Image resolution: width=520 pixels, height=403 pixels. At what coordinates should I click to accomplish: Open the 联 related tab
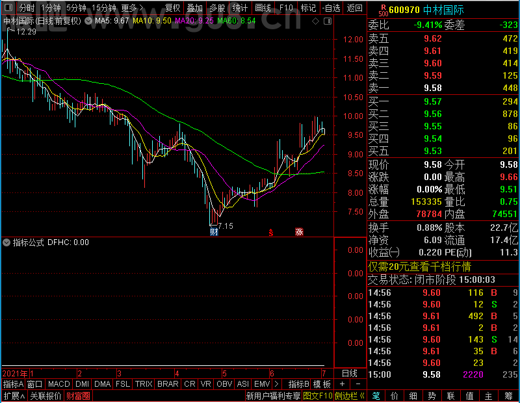point(450,396)
